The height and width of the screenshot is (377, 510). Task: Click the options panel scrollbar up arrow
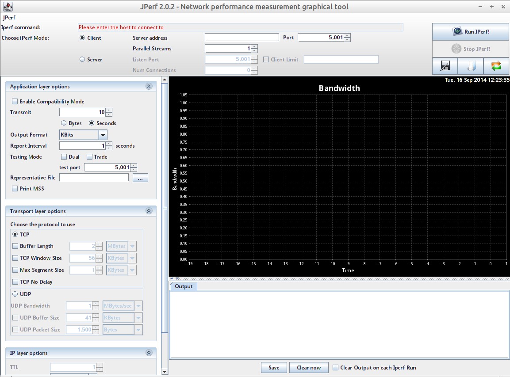(165, 80)
